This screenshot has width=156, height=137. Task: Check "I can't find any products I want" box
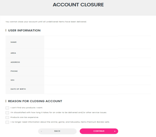(x=7, y=108)
